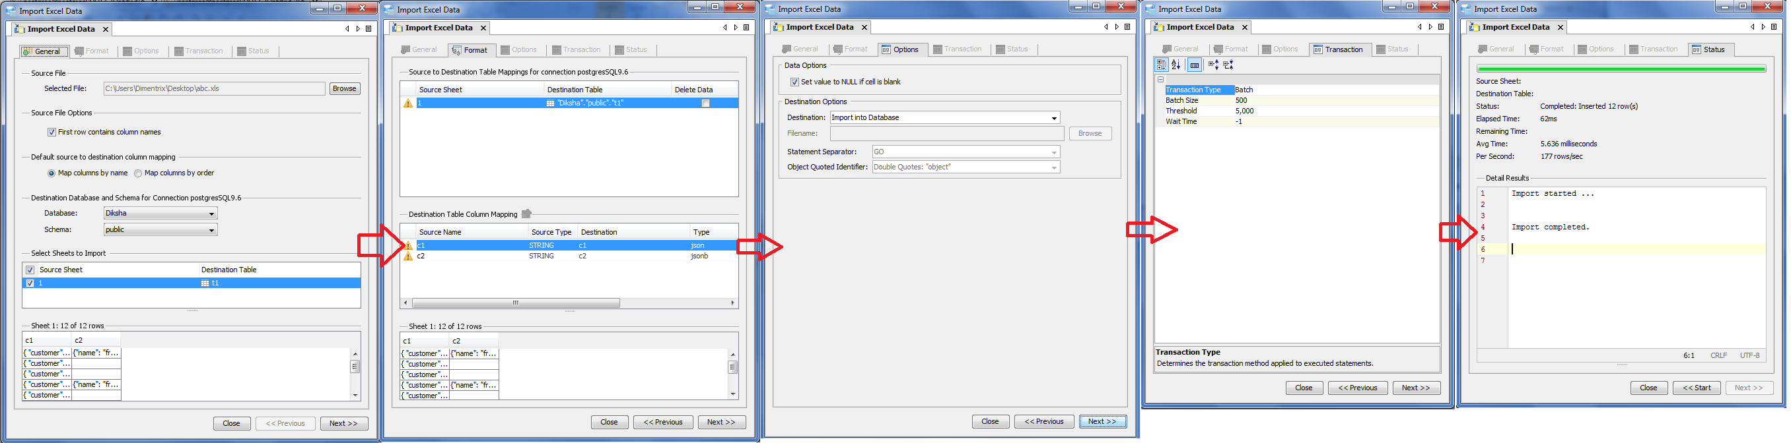1791x443 pixels.
Task: Click the horizontal scrollbar under column mapping
Action: tap(569, 303)
